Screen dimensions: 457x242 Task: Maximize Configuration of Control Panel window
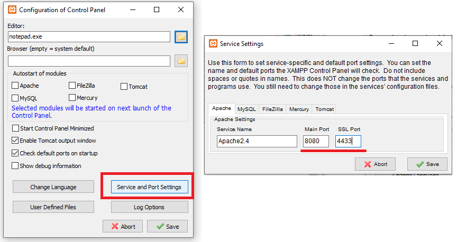tap(157, 10)
